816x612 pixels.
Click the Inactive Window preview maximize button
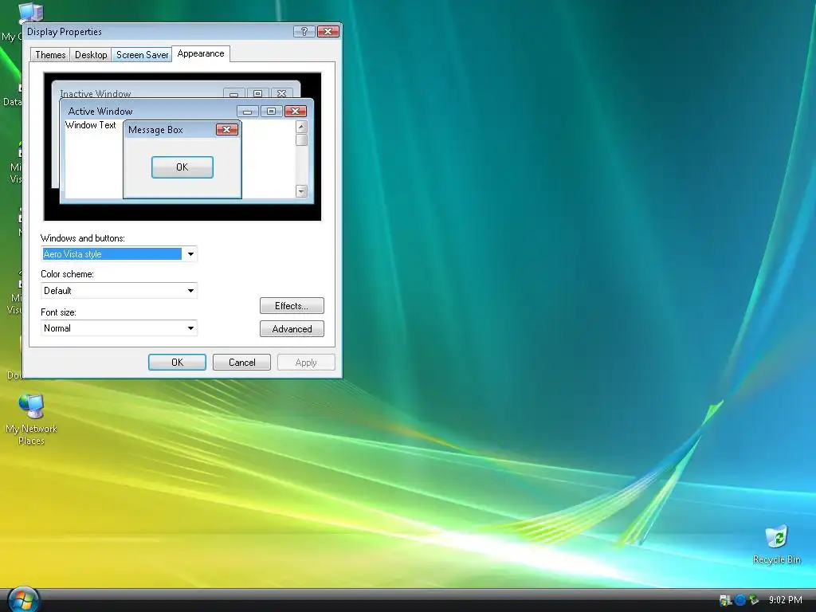click(x=257, y=93)
